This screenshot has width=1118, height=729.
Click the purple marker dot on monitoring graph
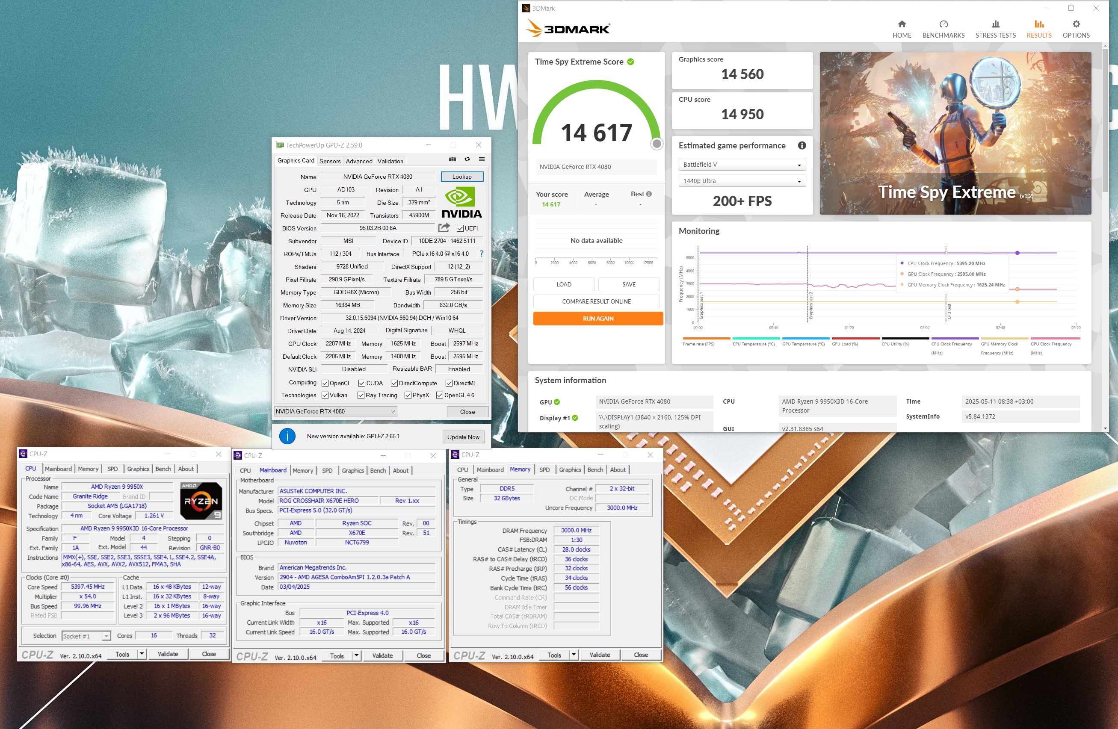coord(1017,253)
